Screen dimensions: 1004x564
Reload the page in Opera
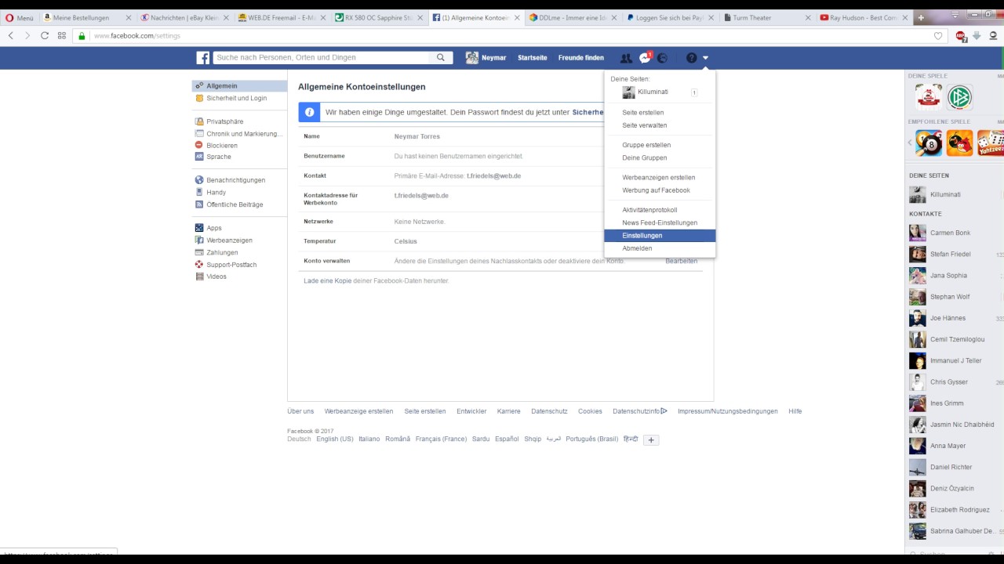45,35
